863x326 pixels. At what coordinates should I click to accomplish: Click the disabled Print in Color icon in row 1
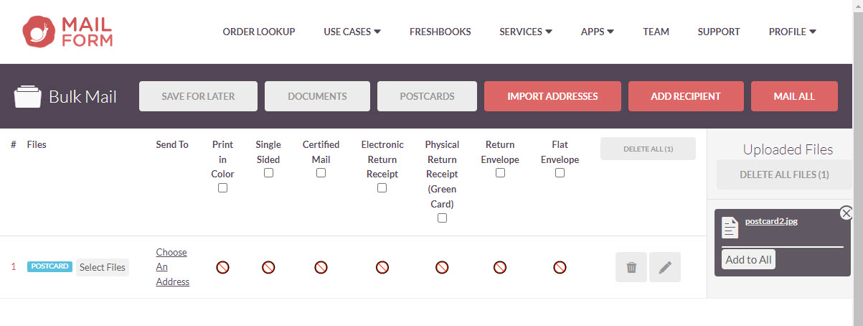[222, 267]
